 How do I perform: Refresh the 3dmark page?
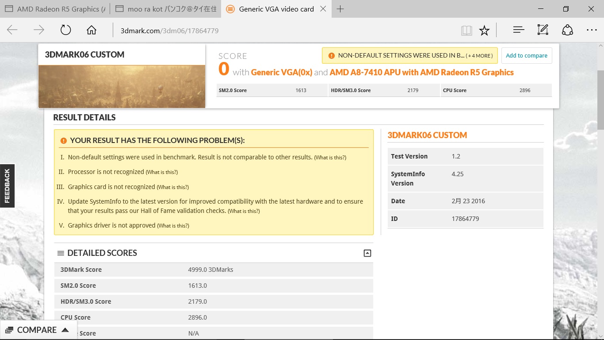click(x=65, y=30)
